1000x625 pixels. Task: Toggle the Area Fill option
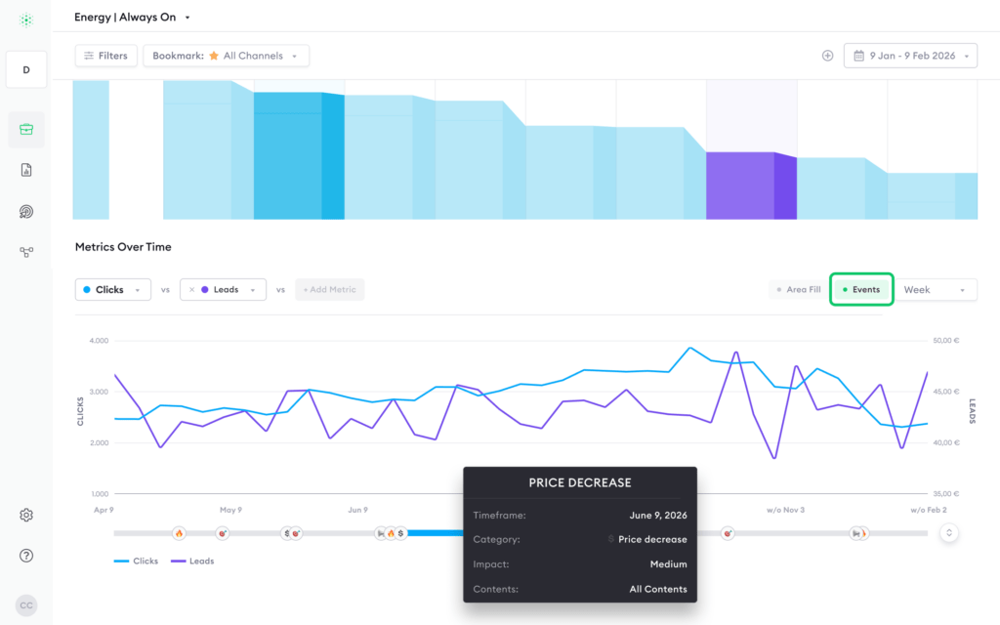pyautogui.click(x=798, y=289)
